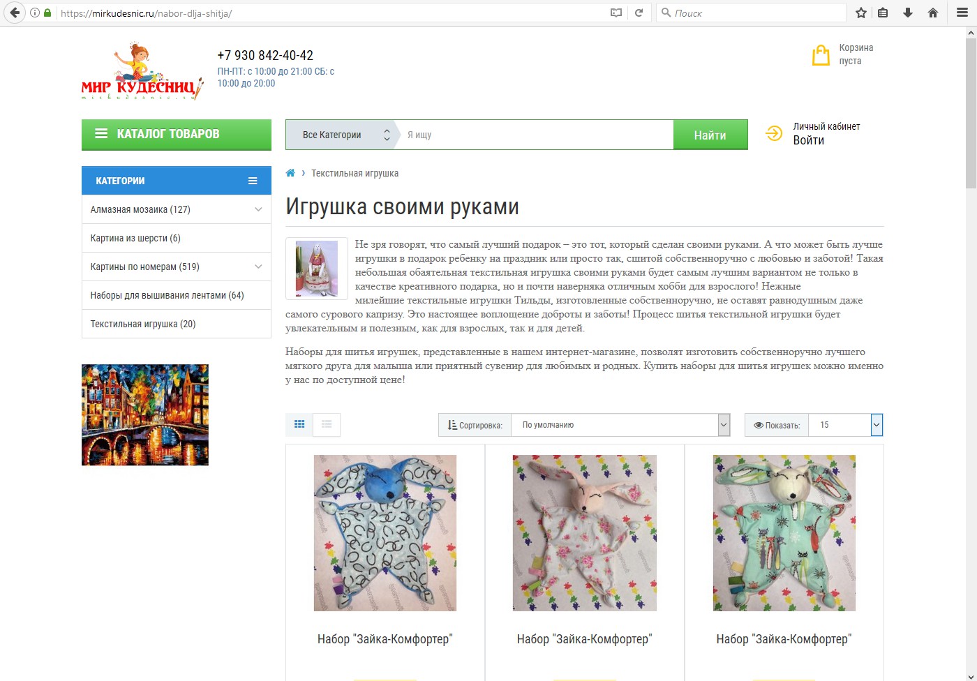Open the Показать items-per-page dropdown
This screenshot has width=977, height=681.
845,425
